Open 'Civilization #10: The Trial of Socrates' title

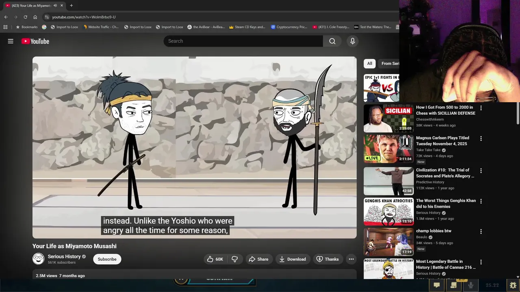pyautogui.click(x=445, y=173)
